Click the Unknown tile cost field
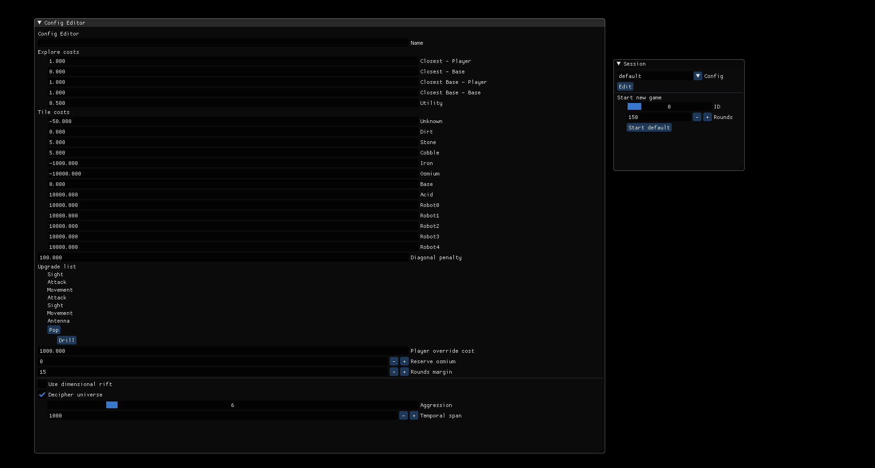The height and width of the screenshot is (468, 875). 233,121
